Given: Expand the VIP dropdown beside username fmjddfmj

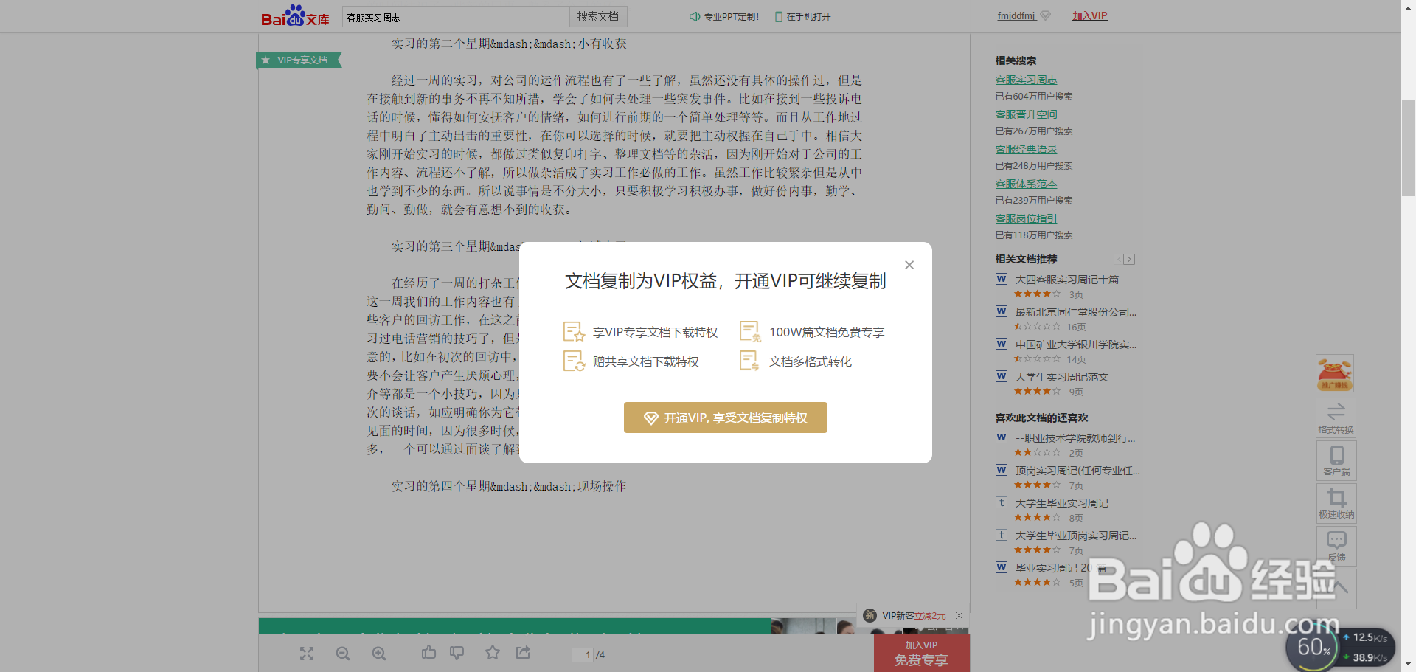Looking at the screenshot, I should click(x=1045, y=15).
